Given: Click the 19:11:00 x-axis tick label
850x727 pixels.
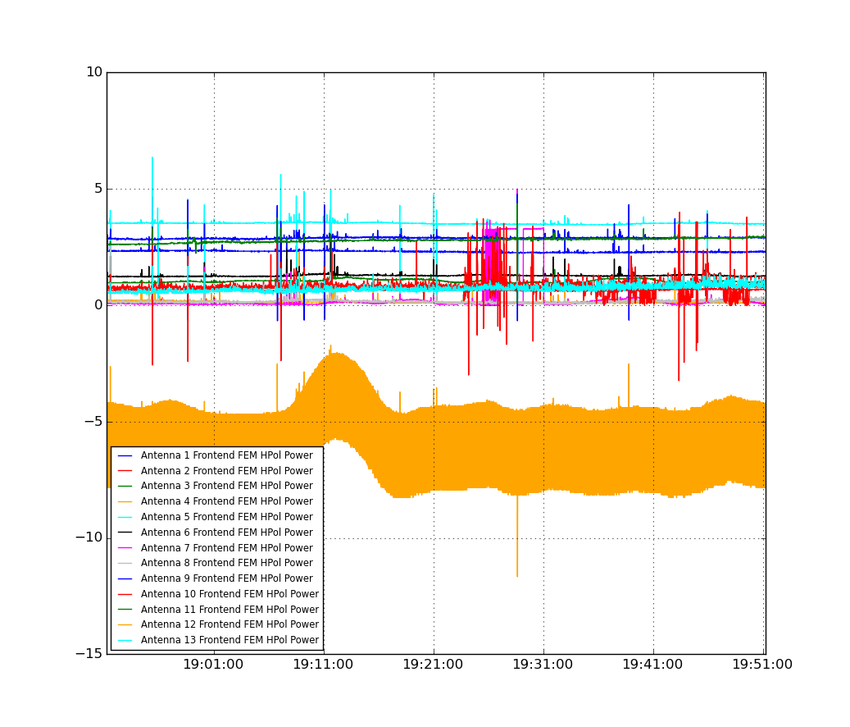Looking at the screenshot, I should click(x=323, y=665).
